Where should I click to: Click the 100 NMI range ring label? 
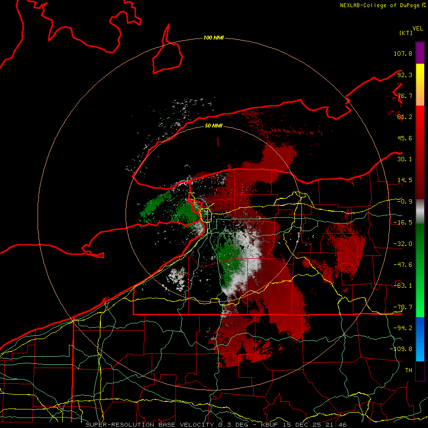pos(214,38)
